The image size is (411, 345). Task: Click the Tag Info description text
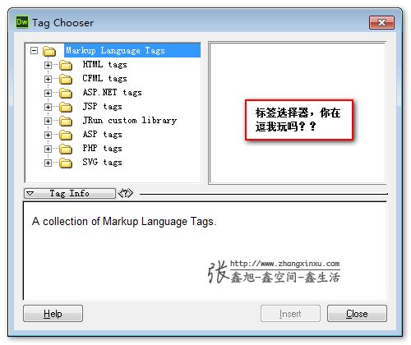pos(124,222)
